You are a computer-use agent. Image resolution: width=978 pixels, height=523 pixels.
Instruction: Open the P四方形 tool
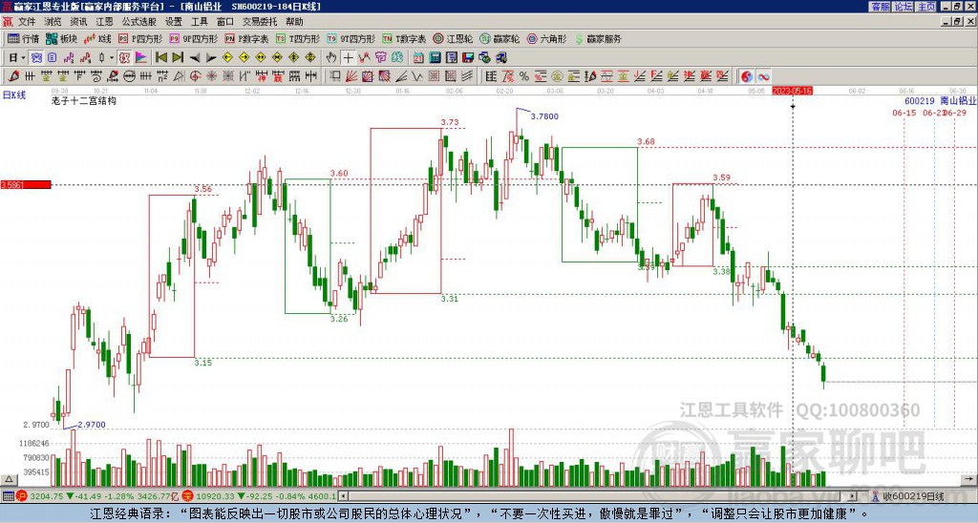pos(140,38)
